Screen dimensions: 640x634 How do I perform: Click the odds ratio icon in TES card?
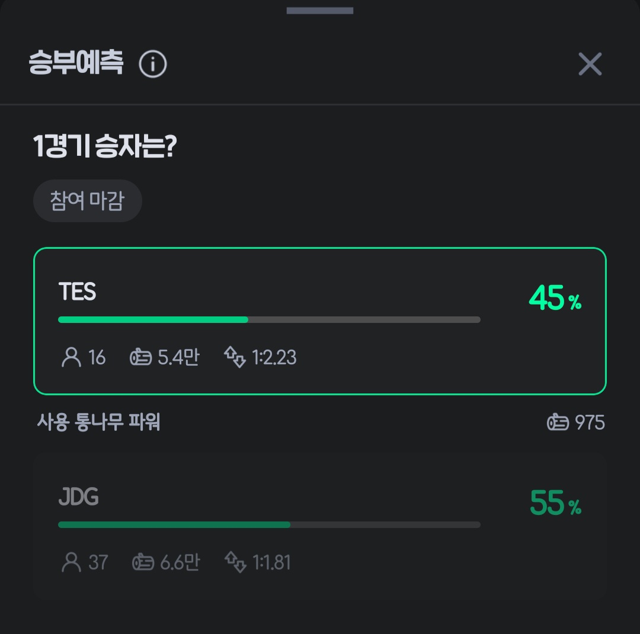point(235,357)
